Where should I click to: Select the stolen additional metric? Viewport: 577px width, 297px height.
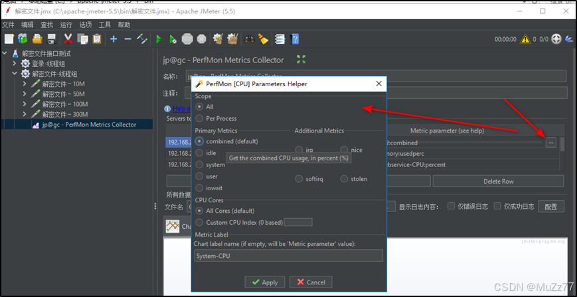344,179
